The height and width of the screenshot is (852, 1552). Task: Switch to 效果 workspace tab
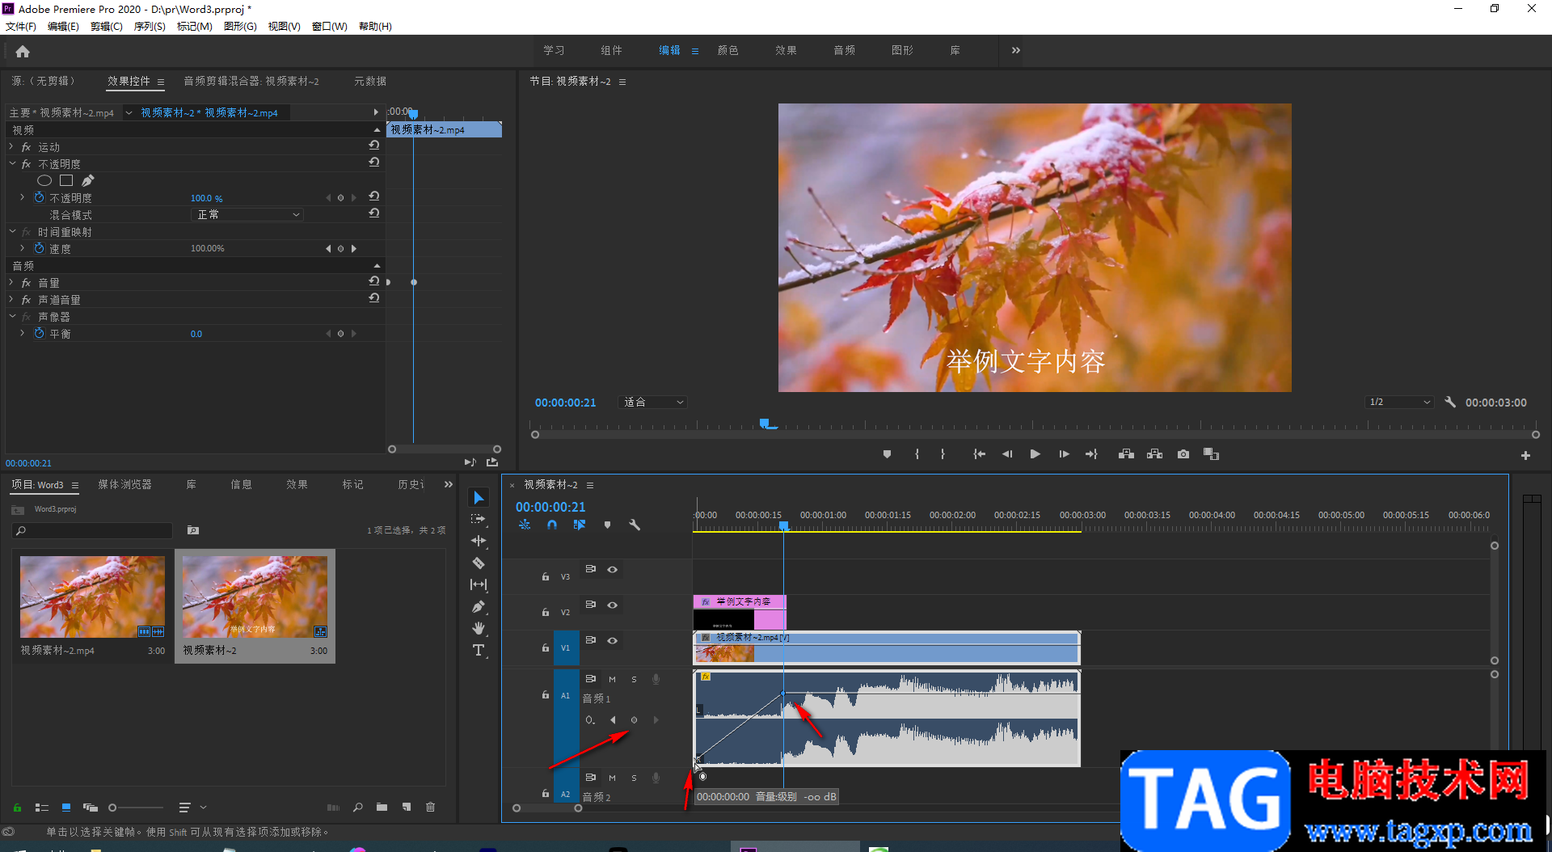(x=786, y=50)
